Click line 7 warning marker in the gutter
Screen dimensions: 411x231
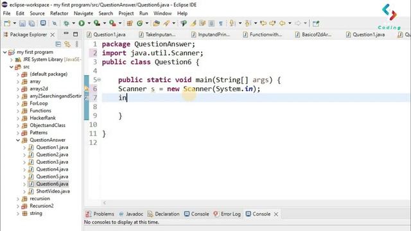click(86, 98)
